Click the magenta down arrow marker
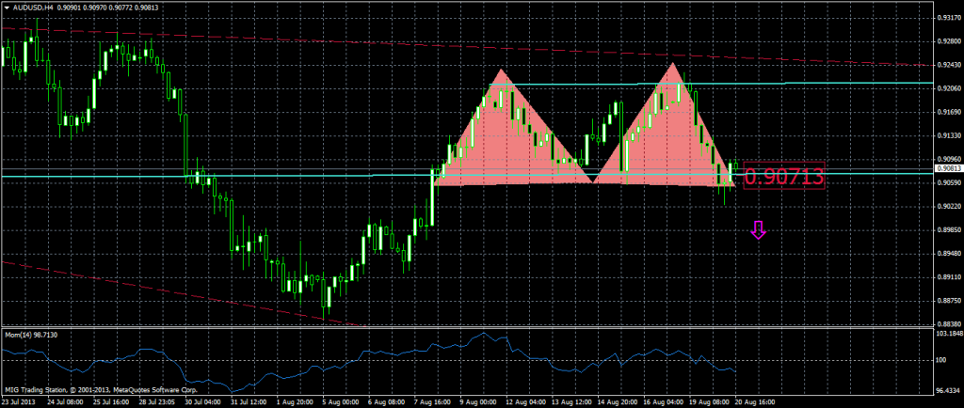 pos(759,229)
